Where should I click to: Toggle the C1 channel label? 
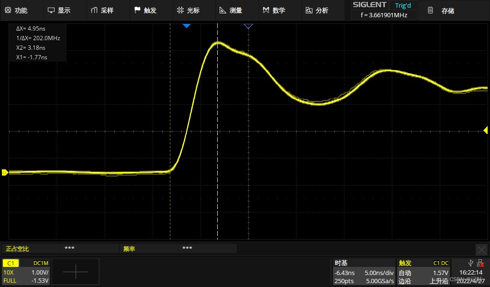pyautogui.click(x=11, y=263)
